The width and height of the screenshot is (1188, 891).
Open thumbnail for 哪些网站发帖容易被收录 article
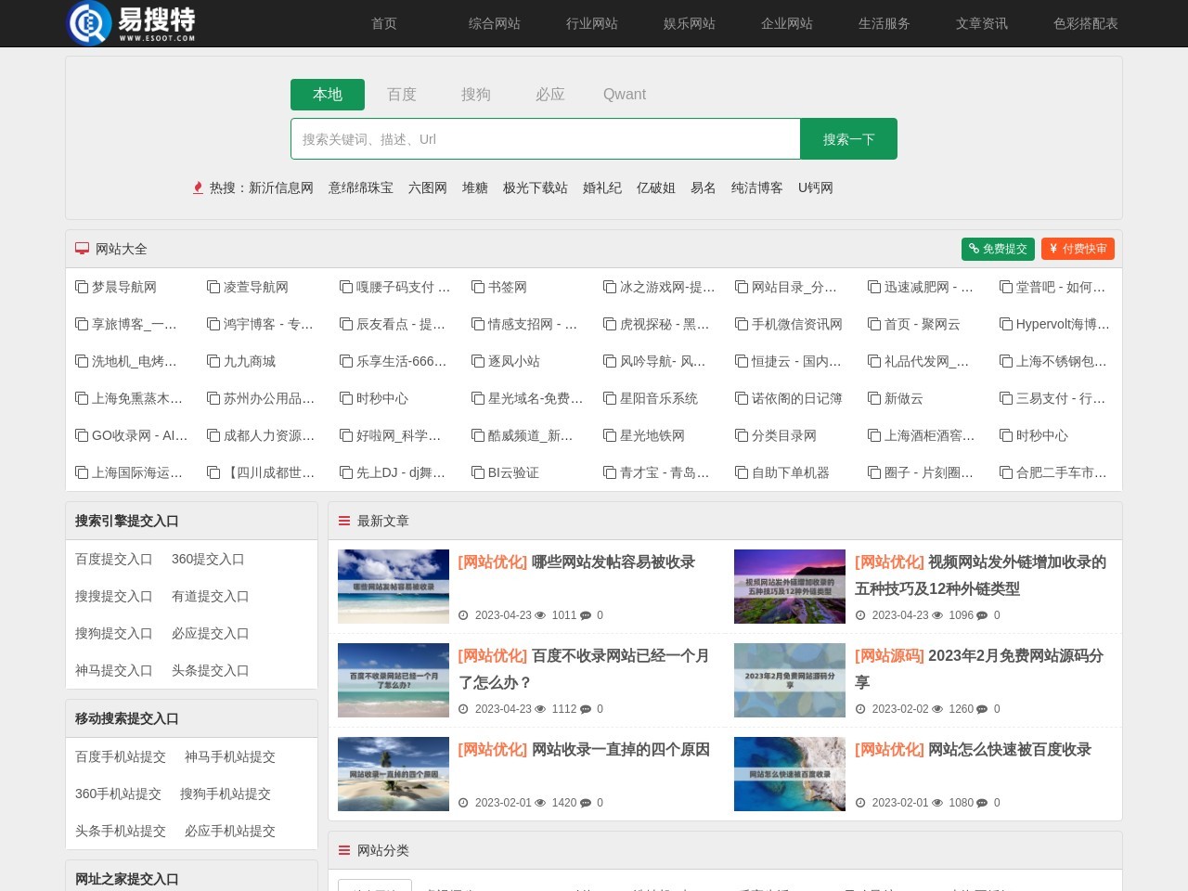coord(394,587)
